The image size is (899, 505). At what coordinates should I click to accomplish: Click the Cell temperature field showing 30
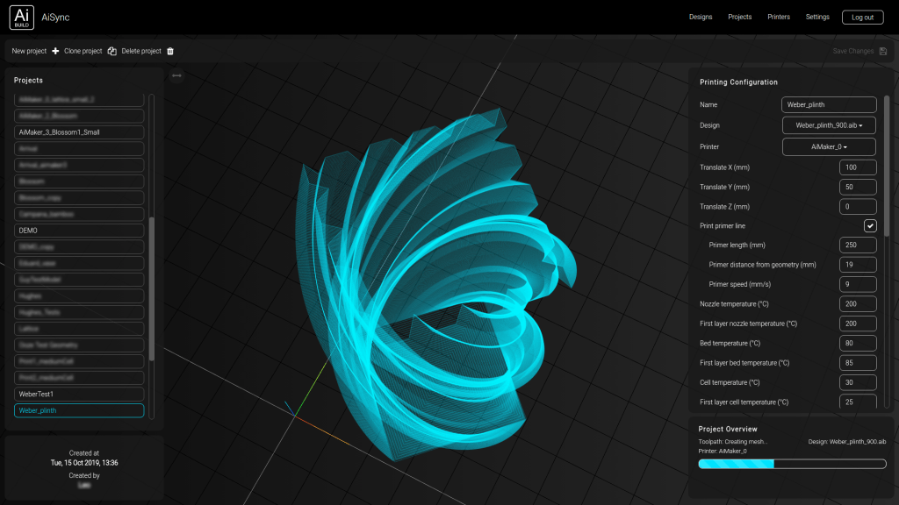858,382
